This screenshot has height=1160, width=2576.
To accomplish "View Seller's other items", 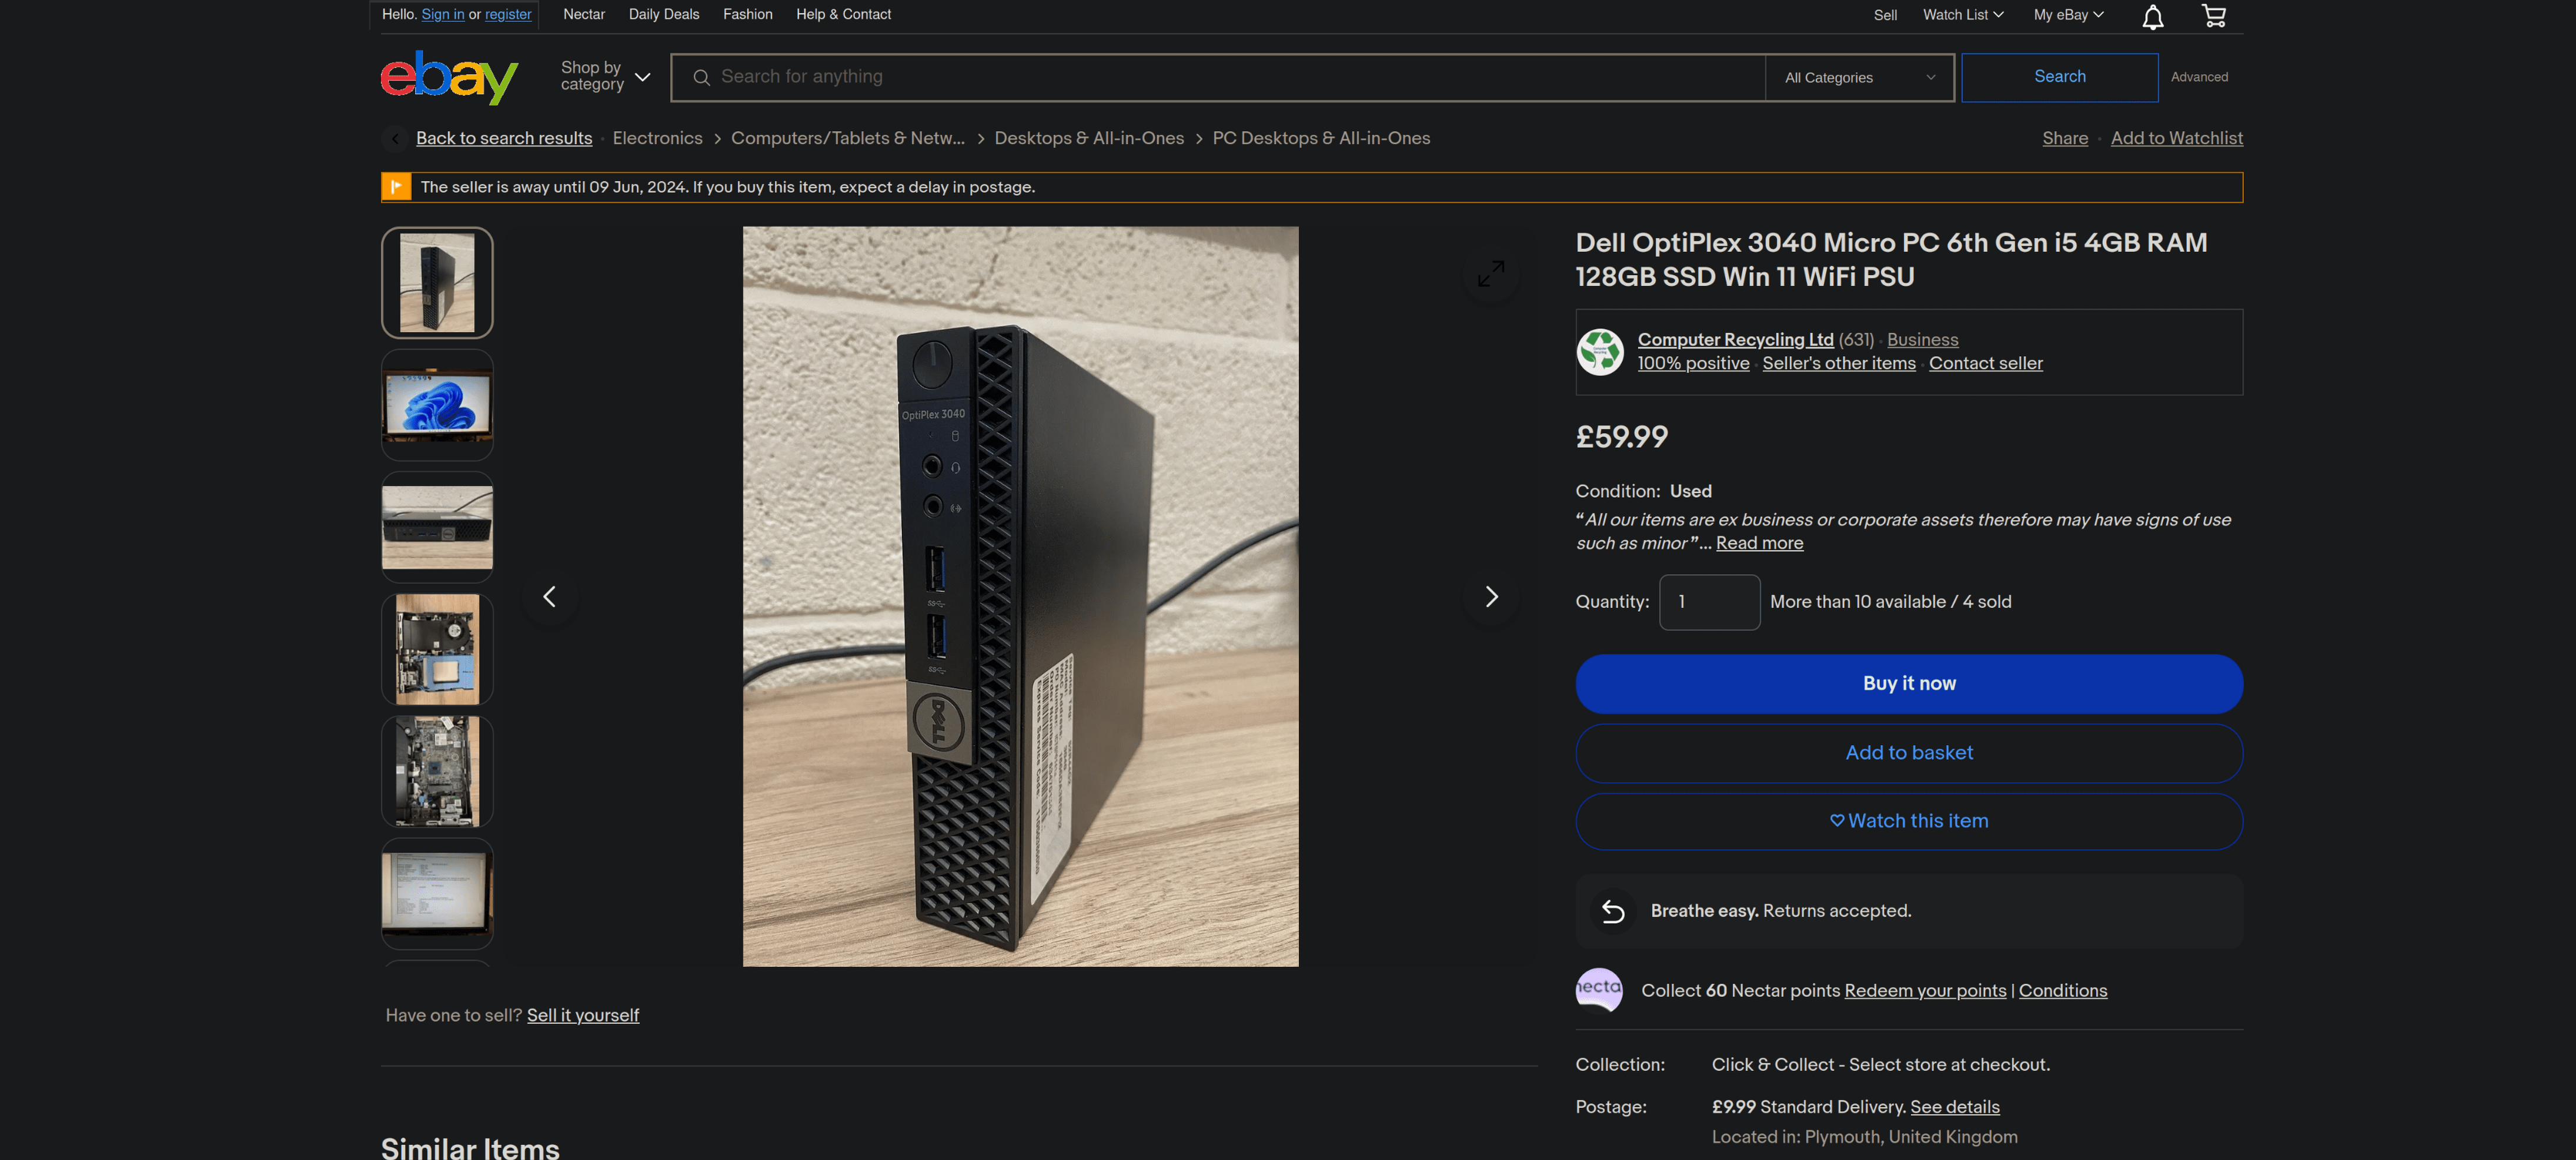I will point(1838,364).
